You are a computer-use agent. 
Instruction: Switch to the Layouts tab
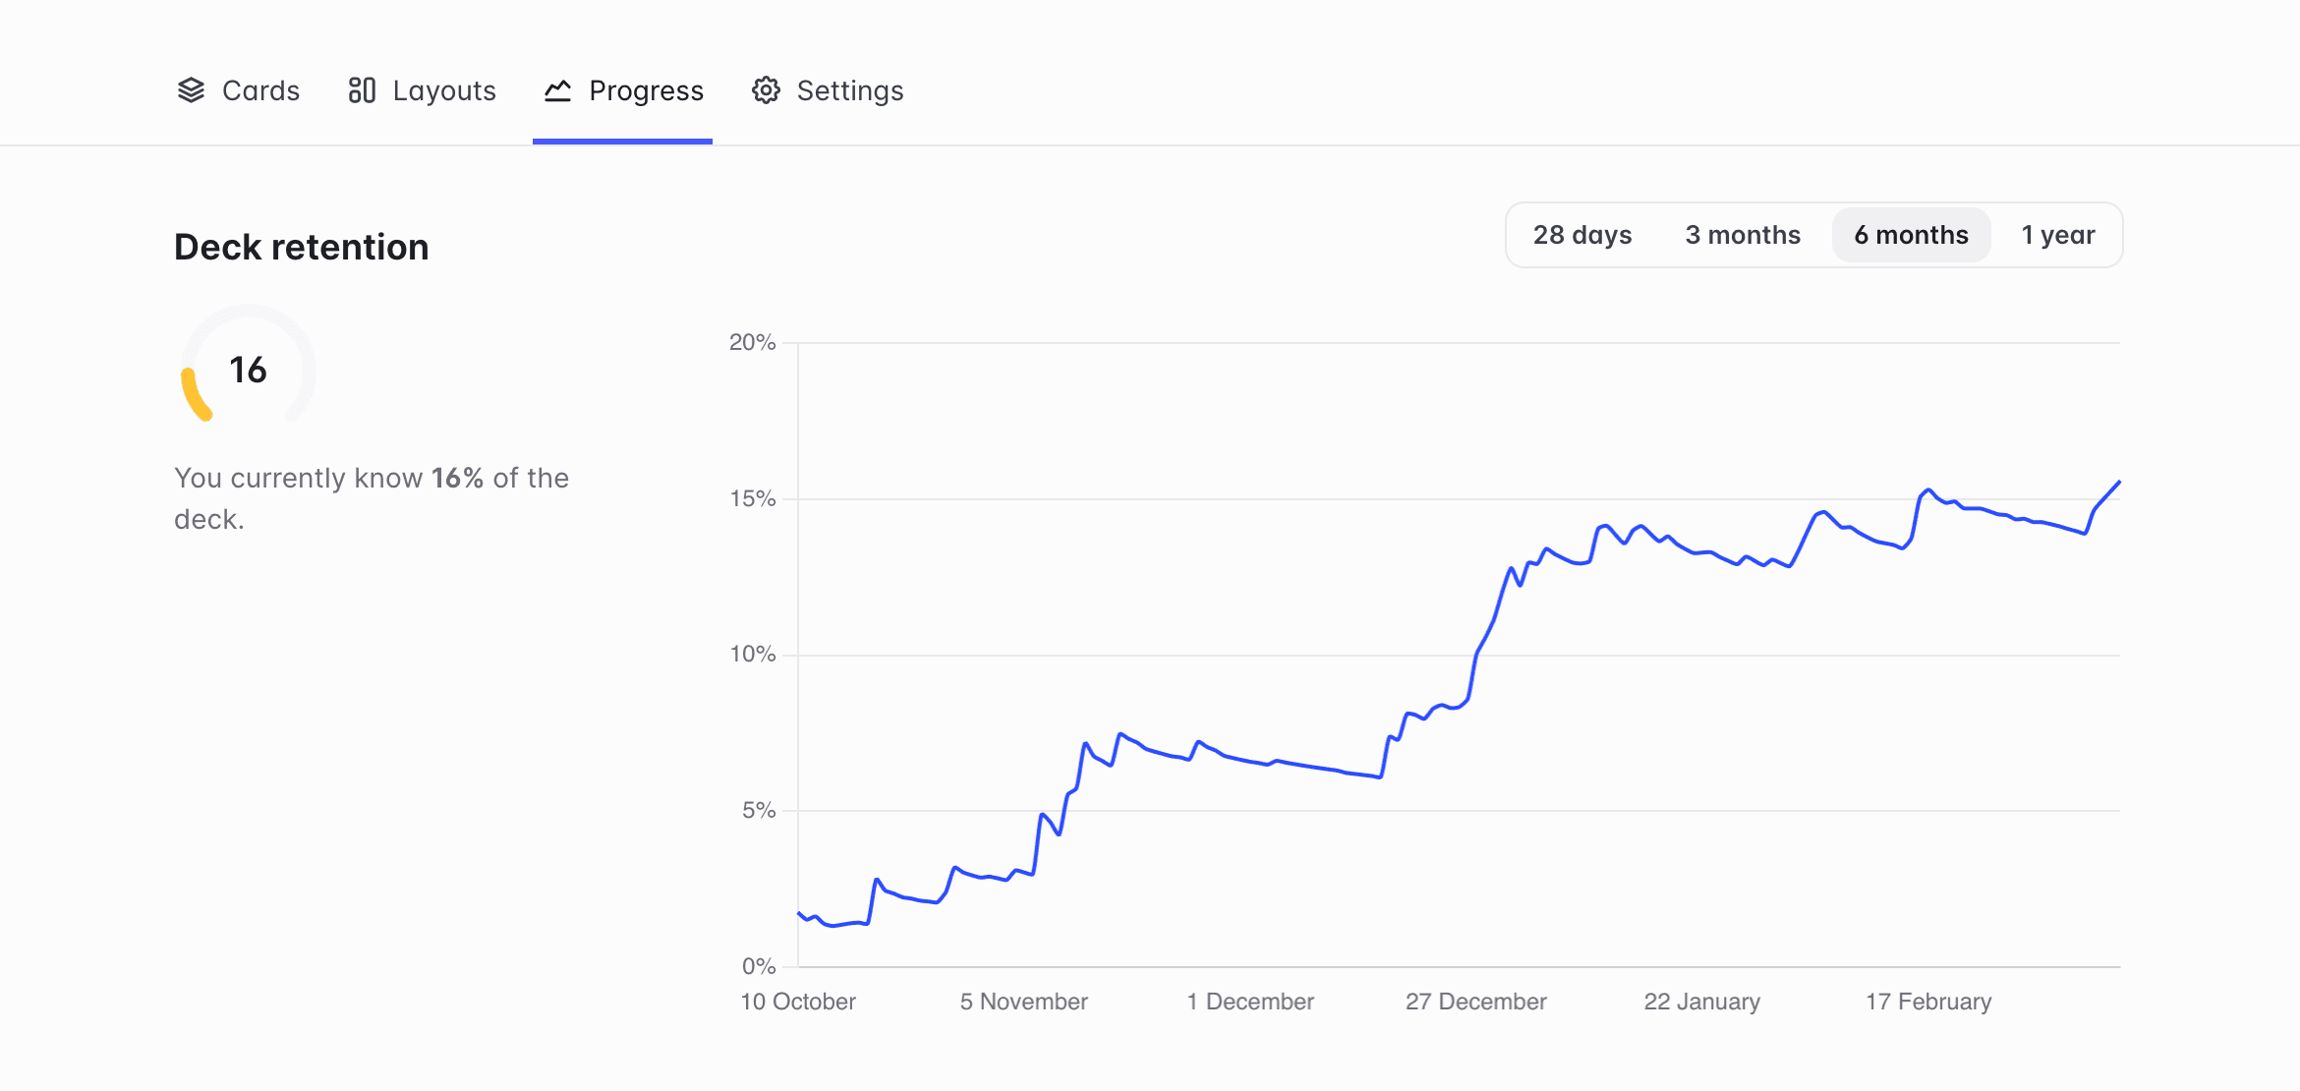(444, 90)
